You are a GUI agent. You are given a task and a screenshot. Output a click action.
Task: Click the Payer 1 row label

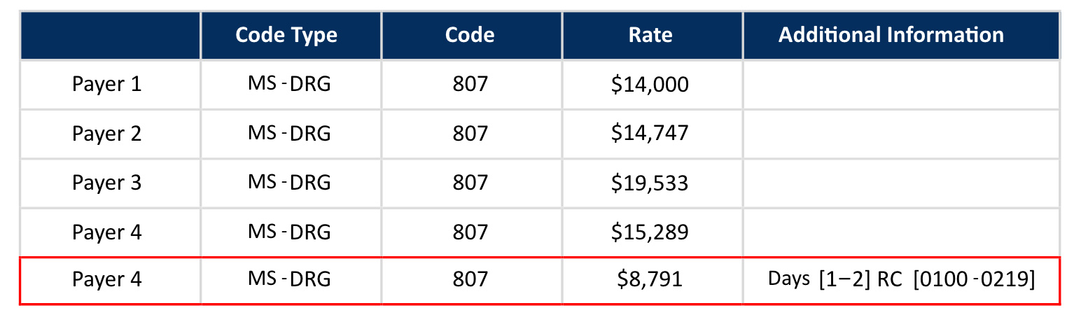coord(106,85)
